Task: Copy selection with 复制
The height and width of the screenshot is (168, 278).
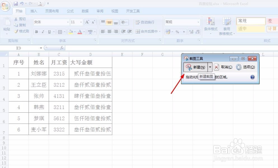Action: click(20, 25)
